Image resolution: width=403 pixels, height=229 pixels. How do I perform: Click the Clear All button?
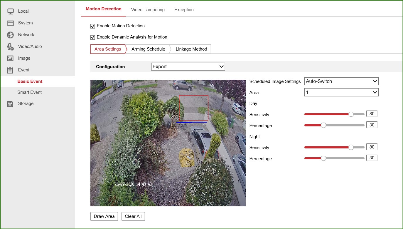coord(133,216)
